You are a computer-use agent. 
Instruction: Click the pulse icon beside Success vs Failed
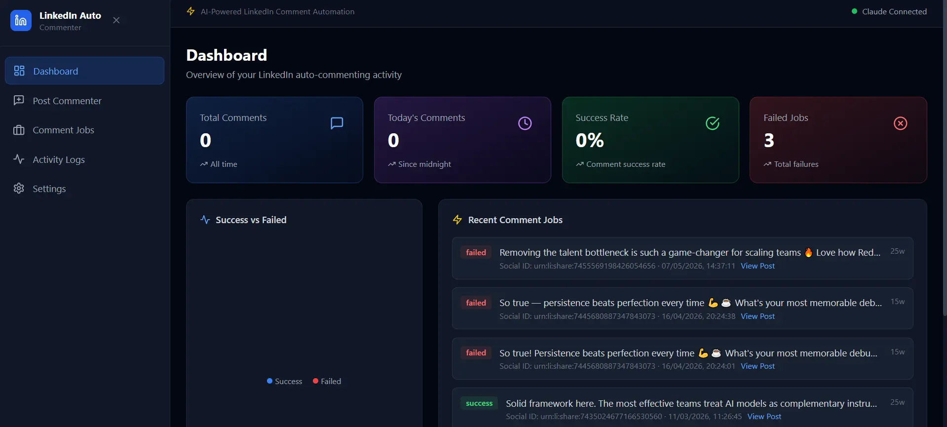[205, 220]
